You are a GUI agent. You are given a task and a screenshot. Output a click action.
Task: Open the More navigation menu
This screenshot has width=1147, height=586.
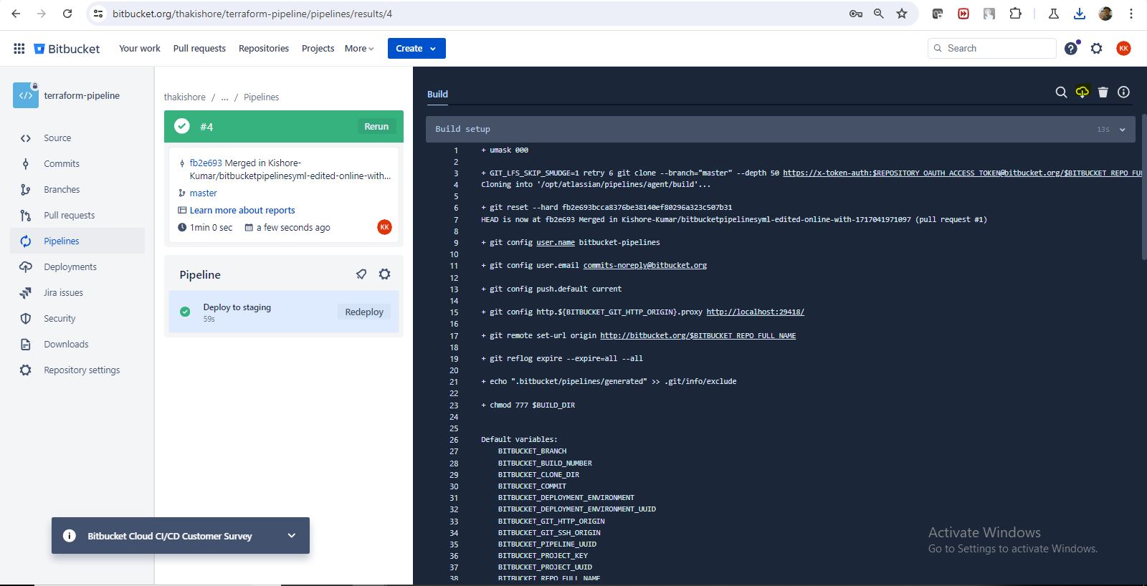(x=359, y=49)
